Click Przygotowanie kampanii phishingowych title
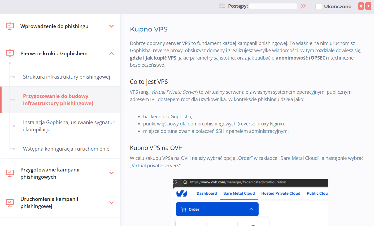The image size is (374, 226). coord(50,173)
